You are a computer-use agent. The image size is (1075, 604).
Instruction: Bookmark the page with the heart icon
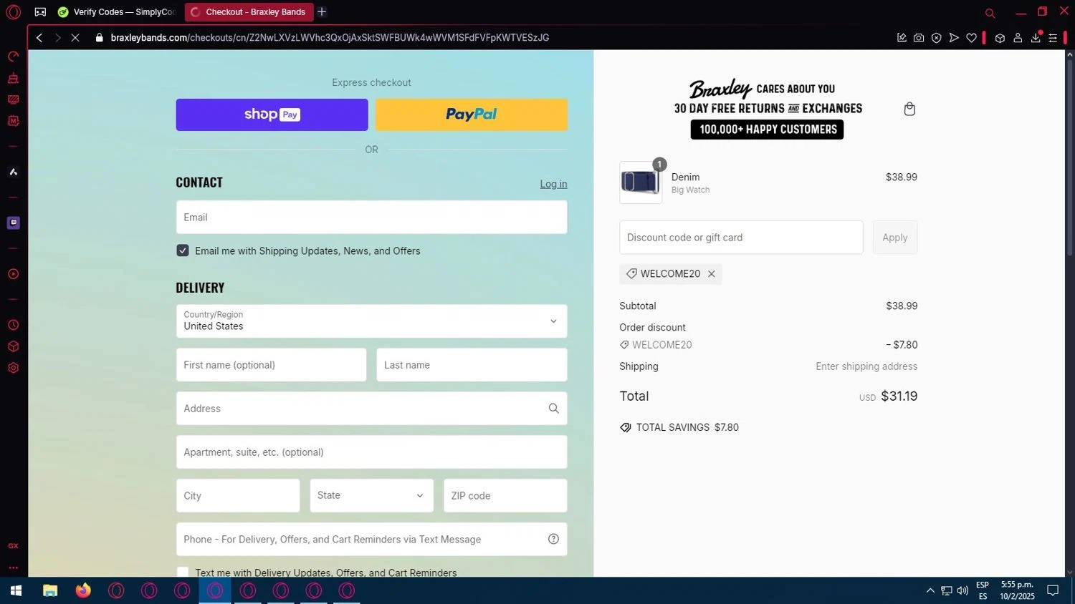coord(971,38)
